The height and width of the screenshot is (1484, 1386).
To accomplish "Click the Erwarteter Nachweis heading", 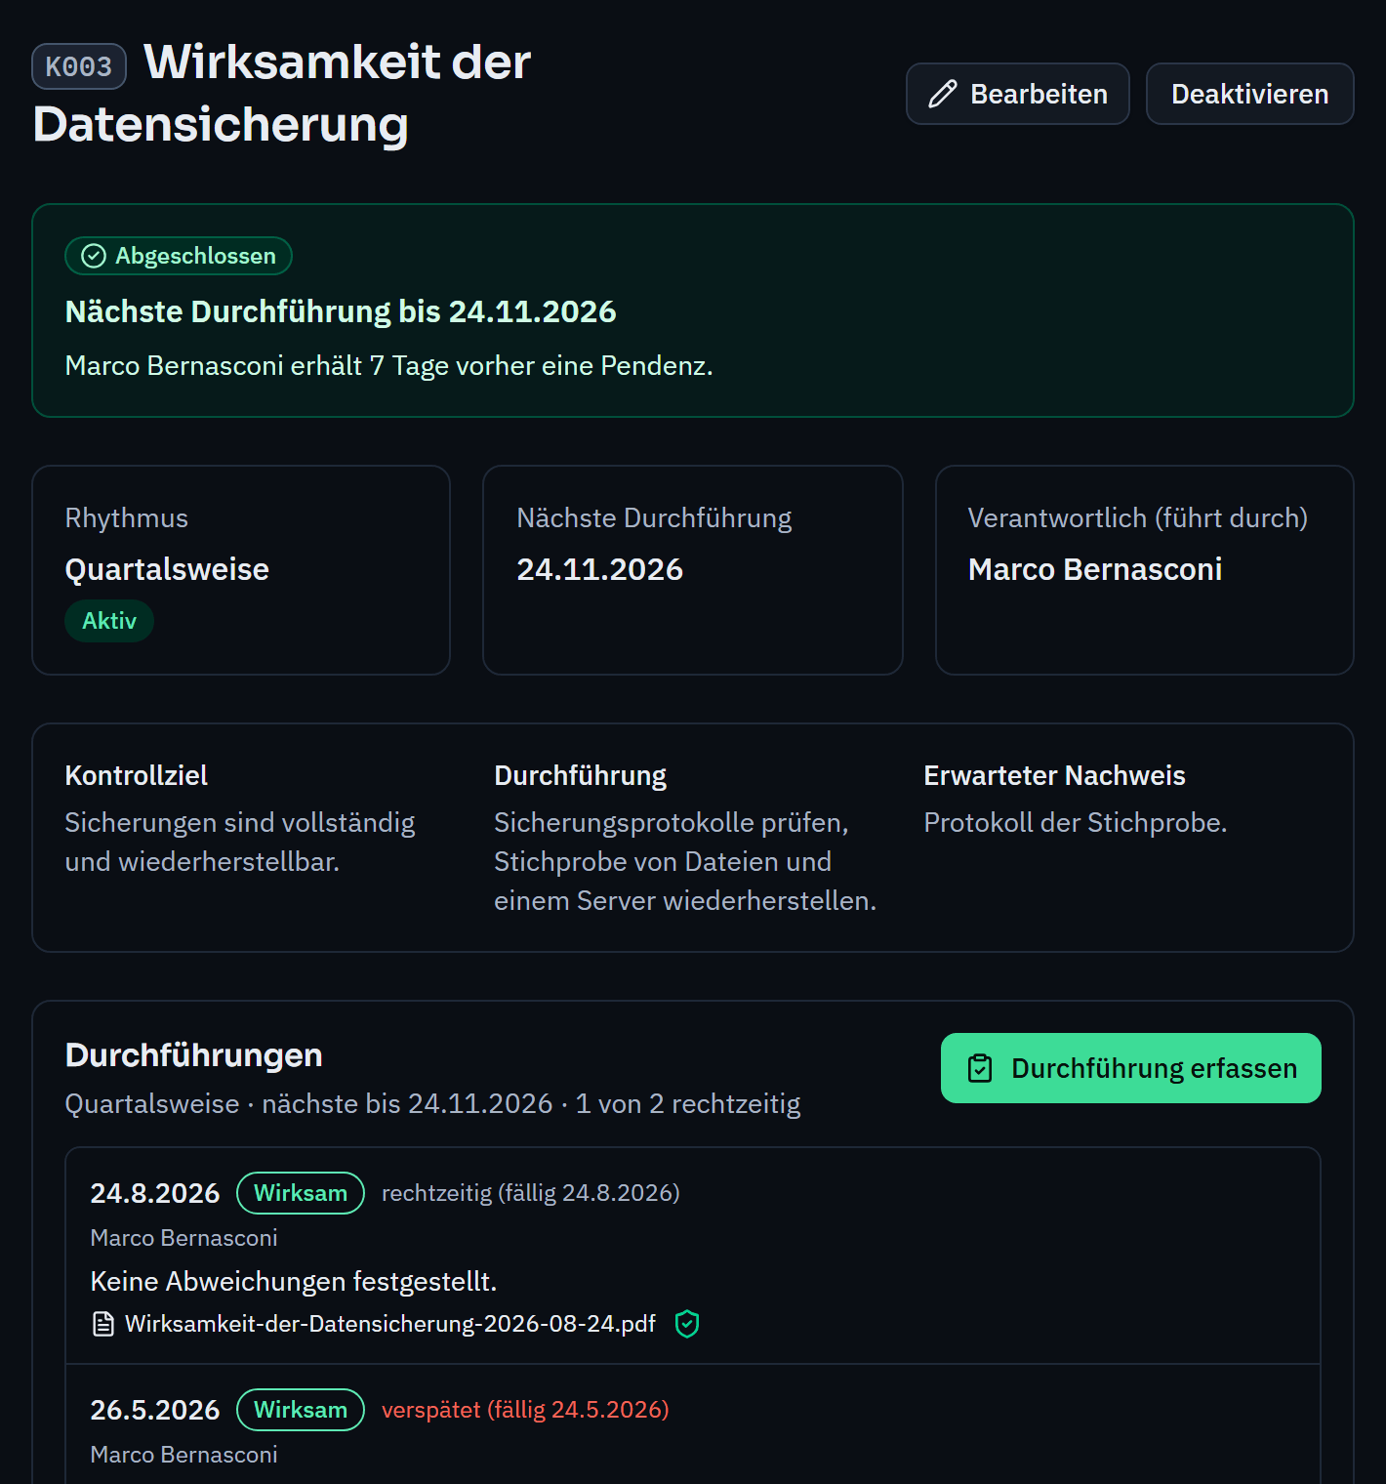I will (x=1055, y=775).
